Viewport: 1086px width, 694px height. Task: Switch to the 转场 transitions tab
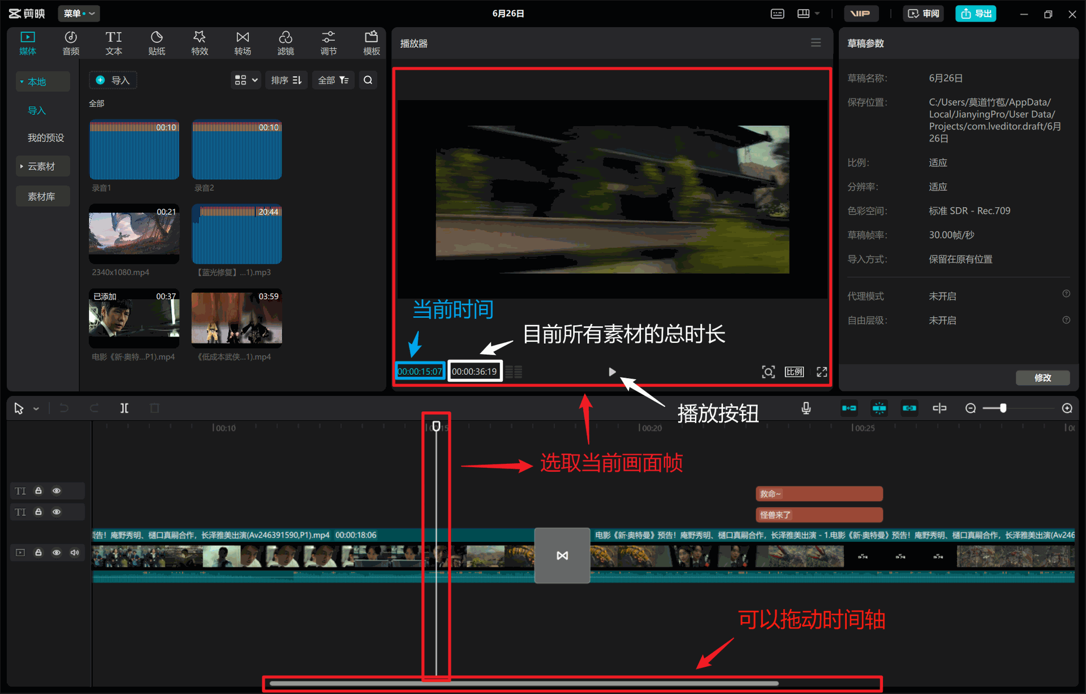(x=243, y=43)
